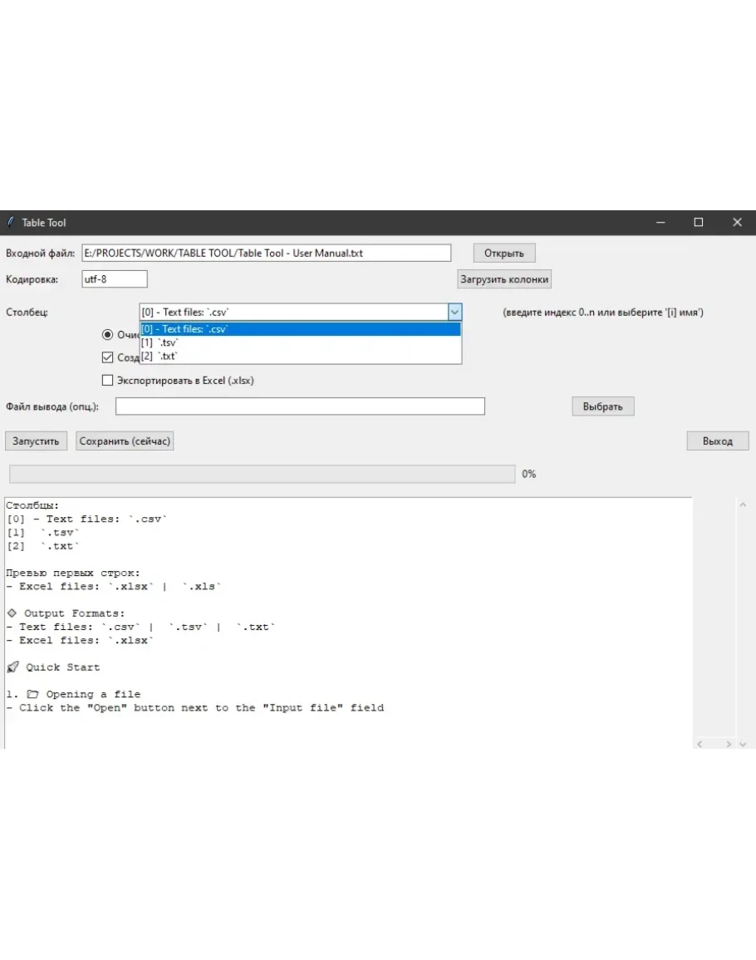Screen dimensions: 756x960
Task: Enable Экспортировать в Excel (.xlsx) checkbox
Action: point(107,381)
